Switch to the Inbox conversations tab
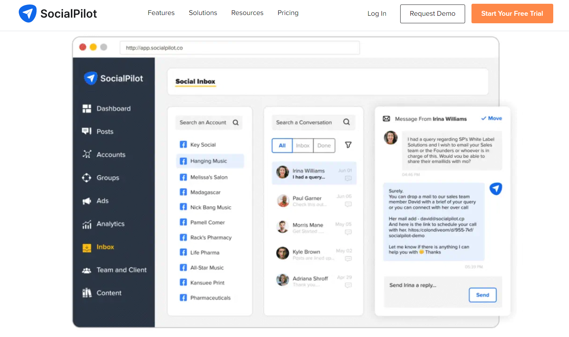This screenshot has width=569, height=337. pos(303,146)
